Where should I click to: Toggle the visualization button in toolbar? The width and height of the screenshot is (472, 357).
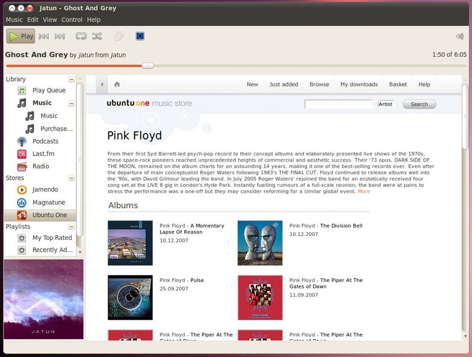(x=140, y=36)
